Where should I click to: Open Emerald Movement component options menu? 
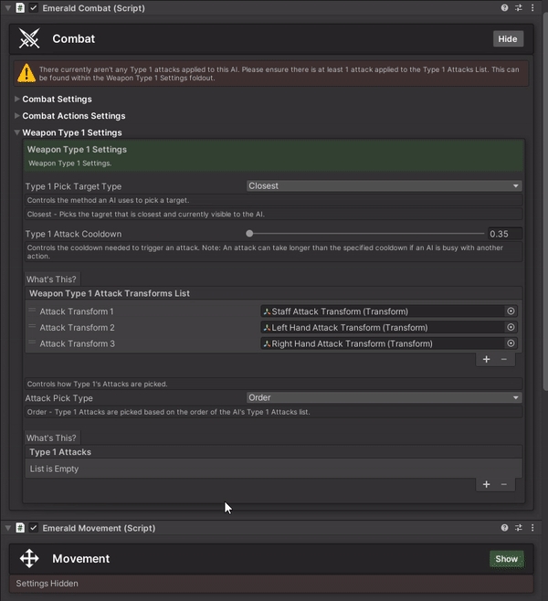532,528
